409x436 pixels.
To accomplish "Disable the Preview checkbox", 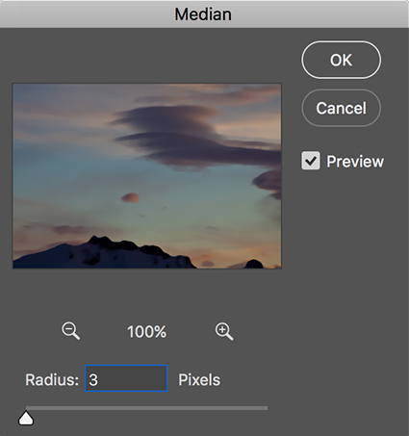I will pos(311,161).
